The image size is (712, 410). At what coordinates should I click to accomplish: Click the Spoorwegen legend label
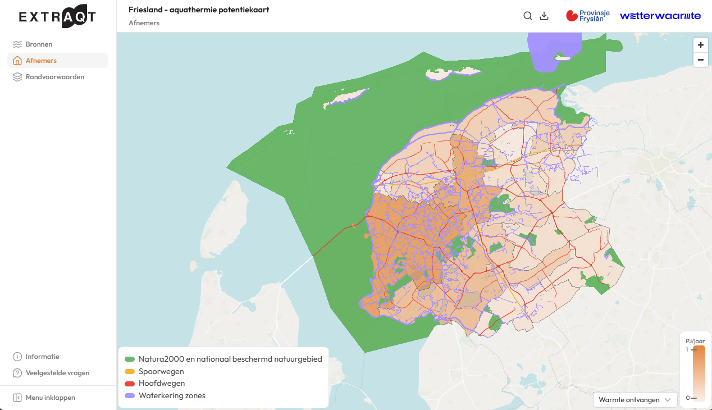coord(161,371)
